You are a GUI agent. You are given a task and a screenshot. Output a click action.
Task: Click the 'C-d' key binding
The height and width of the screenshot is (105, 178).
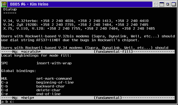click(x=5, y=90)
